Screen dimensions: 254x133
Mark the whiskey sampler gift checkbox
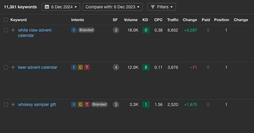point(6,104)
